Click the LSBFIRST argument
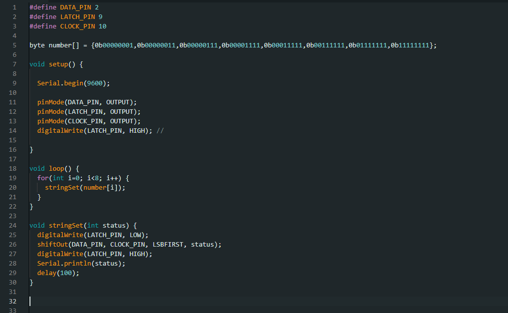 (168, 245)
